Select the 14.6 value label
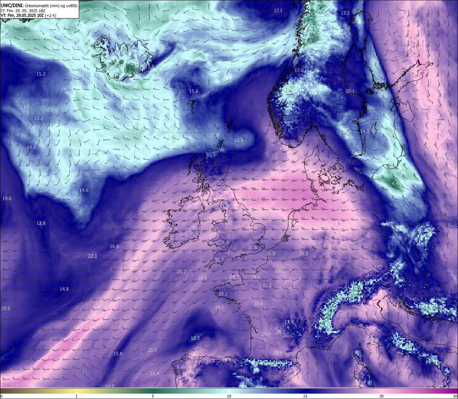The width and height of the screenshot is (458, 399). pos(84,190)
